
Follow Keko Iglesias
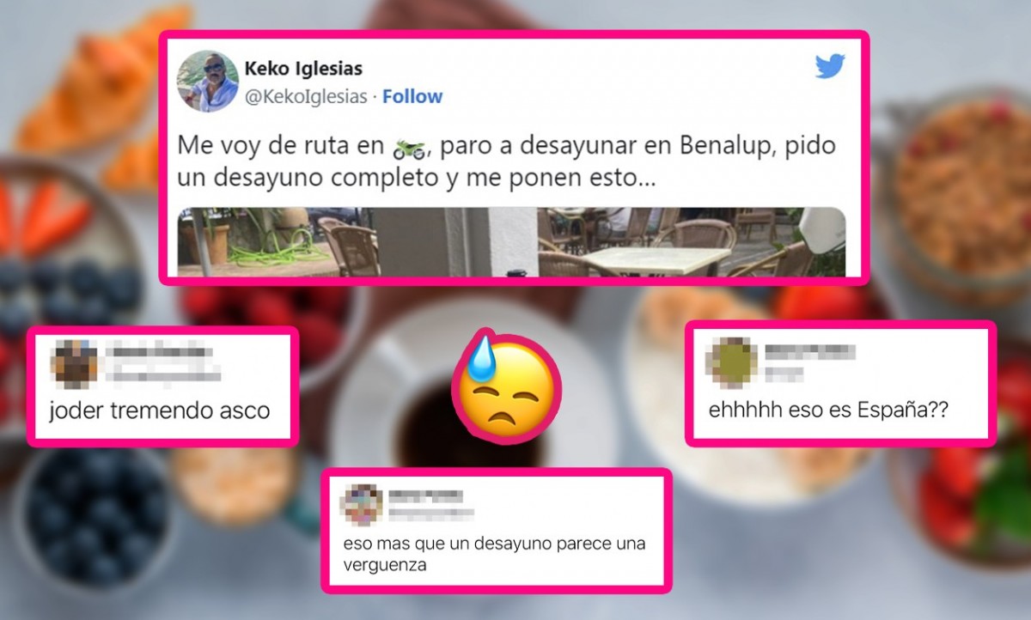(412, 96)
